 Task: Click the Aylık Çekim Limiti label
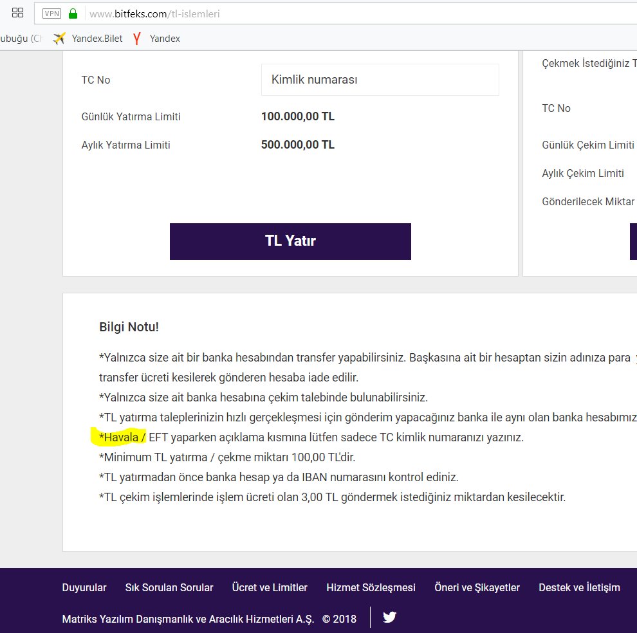(583, 174)
